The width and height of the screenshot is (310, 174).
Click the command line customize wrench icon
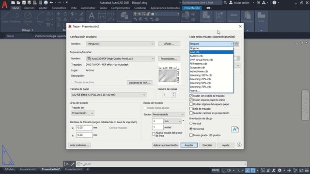[73, 164]
